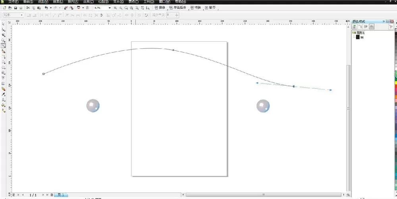Image resolution: width=397 pixels, height=199 pixels.
Task: Click the Import toolbar icon
Action: click(x=66, y=8)
